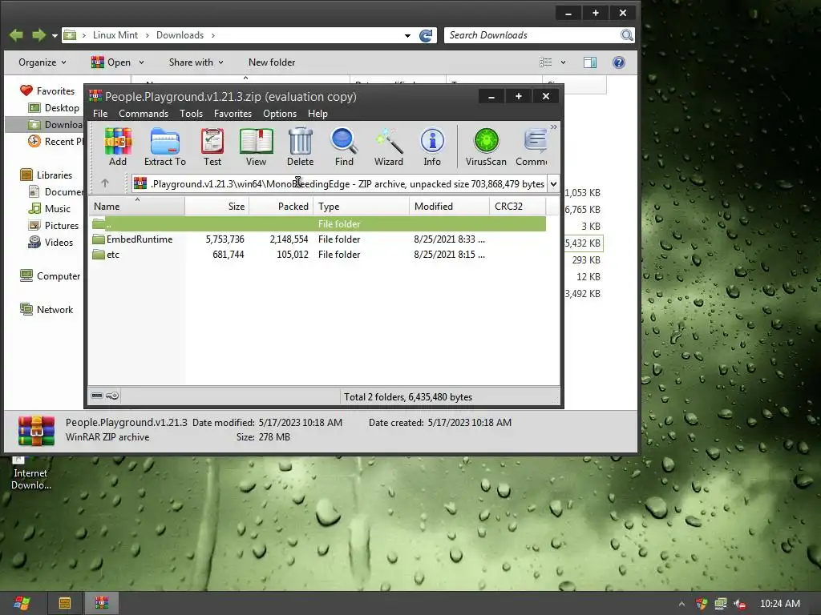Click the disk drive icon in WinRAR status bar

tap(97, 396)
